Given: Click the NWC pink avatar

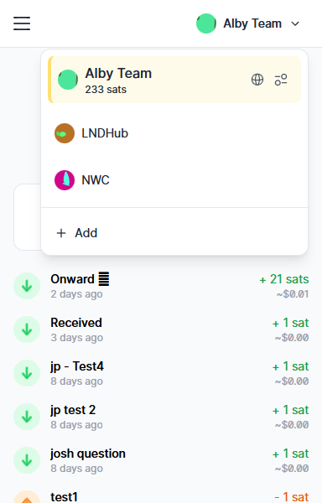Looking at the screenshot, I should click(65, 180).
